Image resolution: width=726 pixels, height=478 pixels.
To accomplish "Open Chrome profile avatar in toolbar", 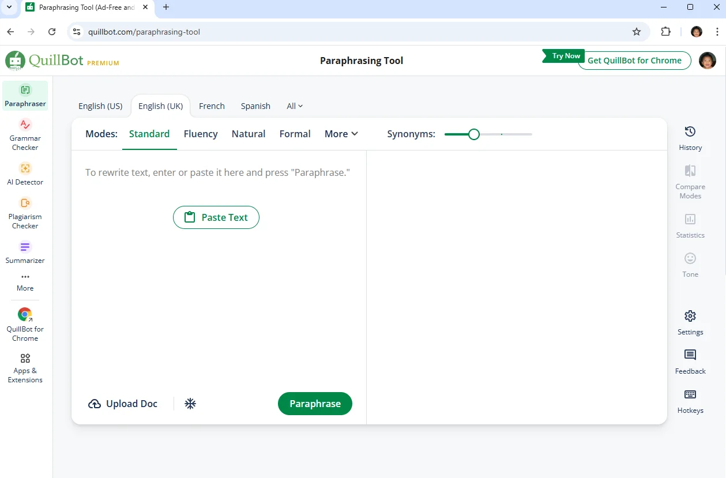I will pos(697,32).
